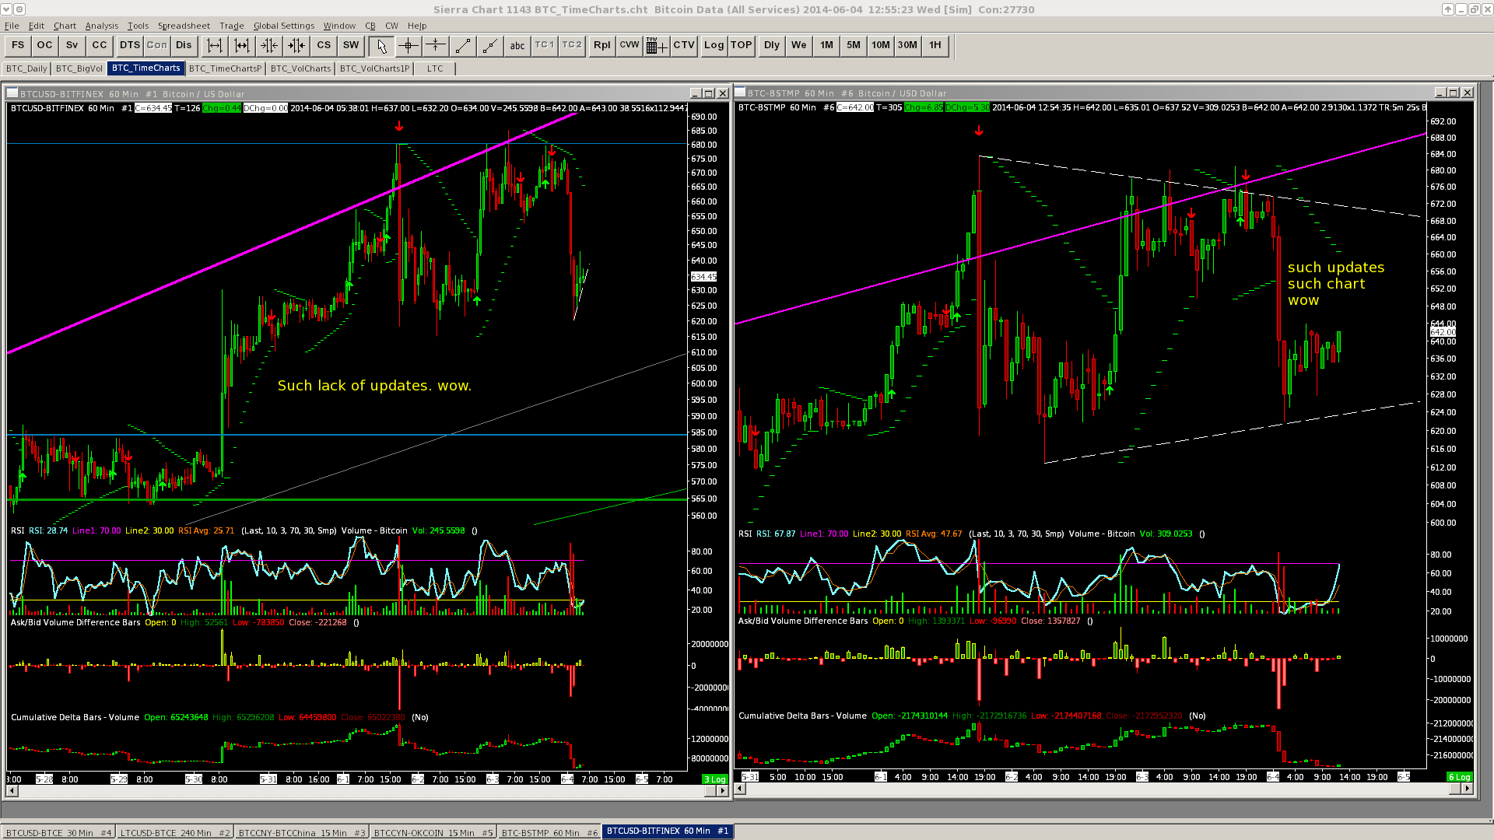Select the line drawing tool

tap(462, 46)
